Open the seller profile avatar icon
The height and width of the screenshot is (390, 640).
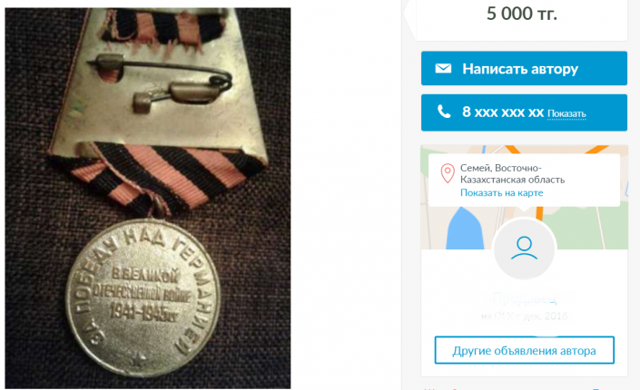click(x=524, y=248)
